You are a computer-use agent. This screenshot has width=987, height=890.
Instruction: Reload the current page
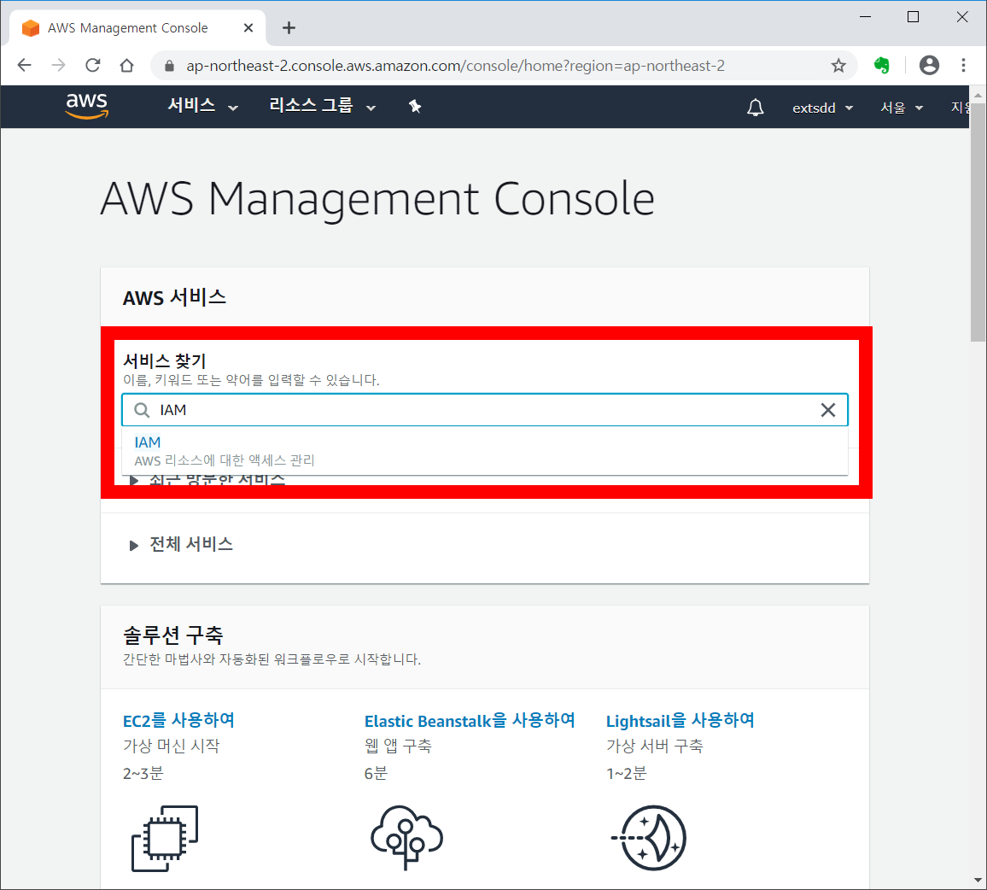(x=93, y=65)
